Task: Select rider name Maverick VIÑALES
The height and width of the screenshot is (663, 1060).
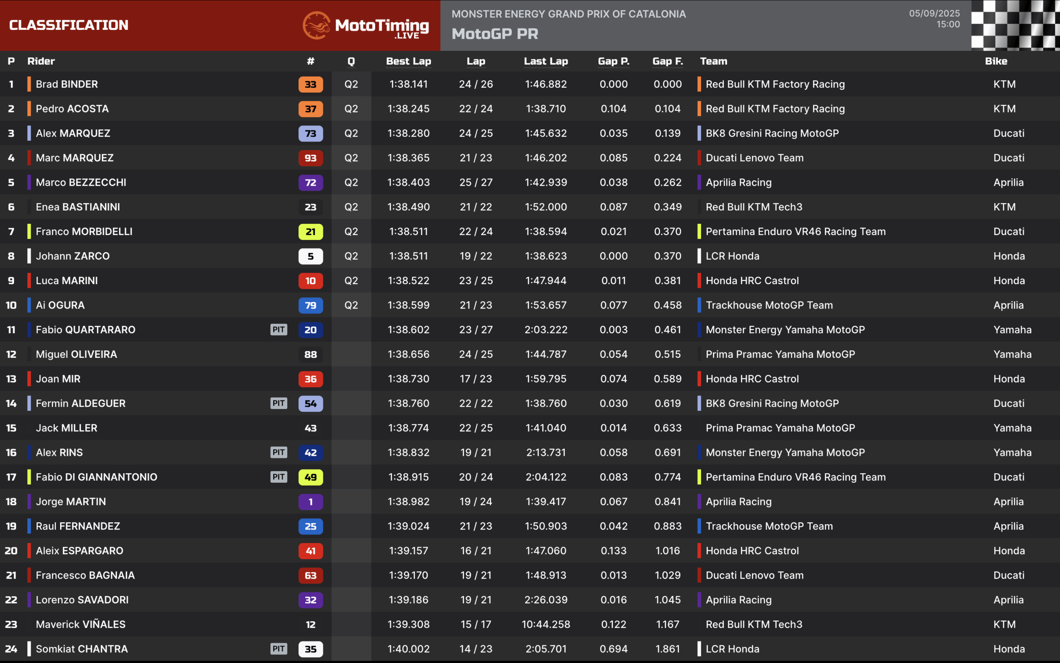Action: (x=81, y=625)
